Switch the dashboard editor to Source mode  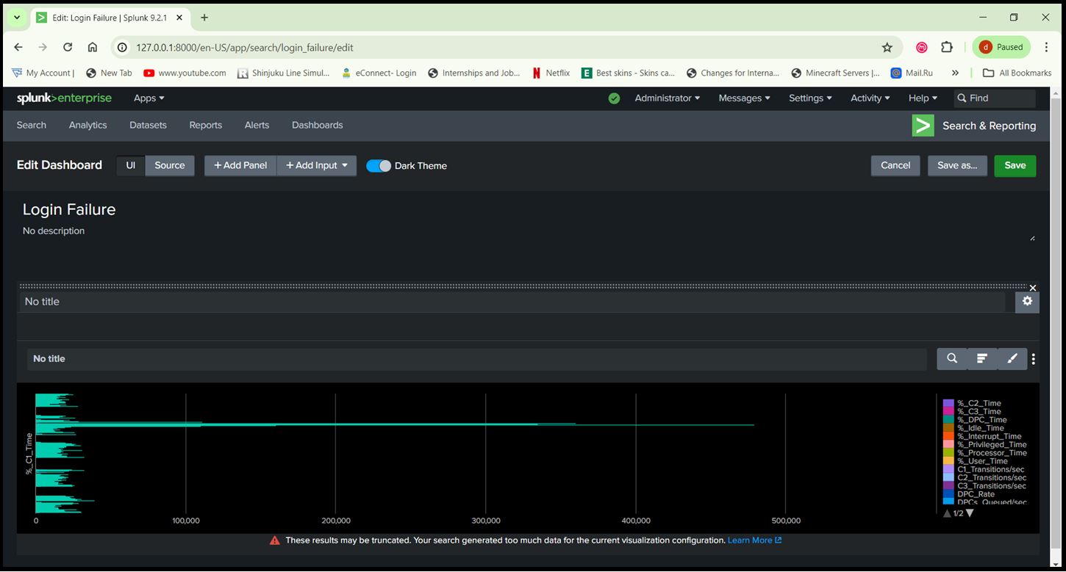[169, 165]
